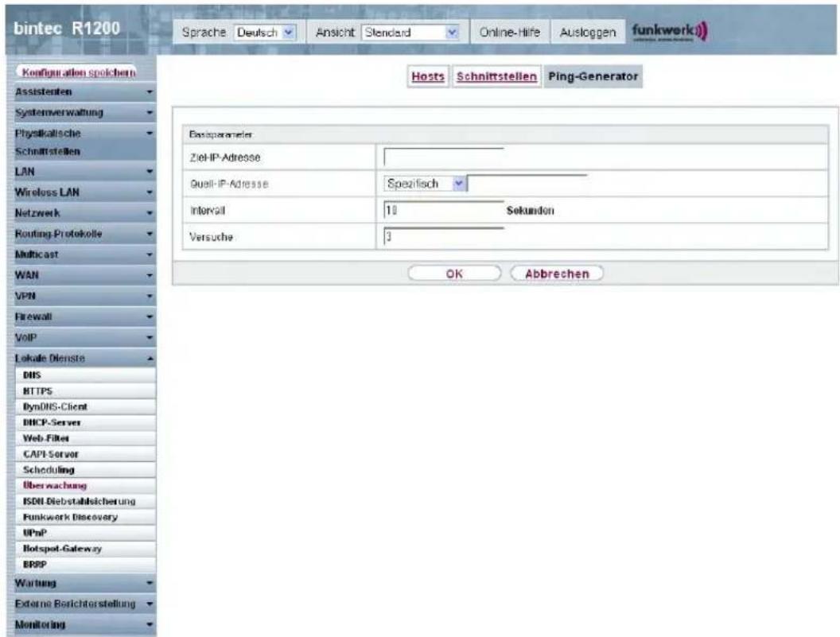Expand Physikalische Schnittstellen menu
The image size is (840, 637).
(84, 142)
